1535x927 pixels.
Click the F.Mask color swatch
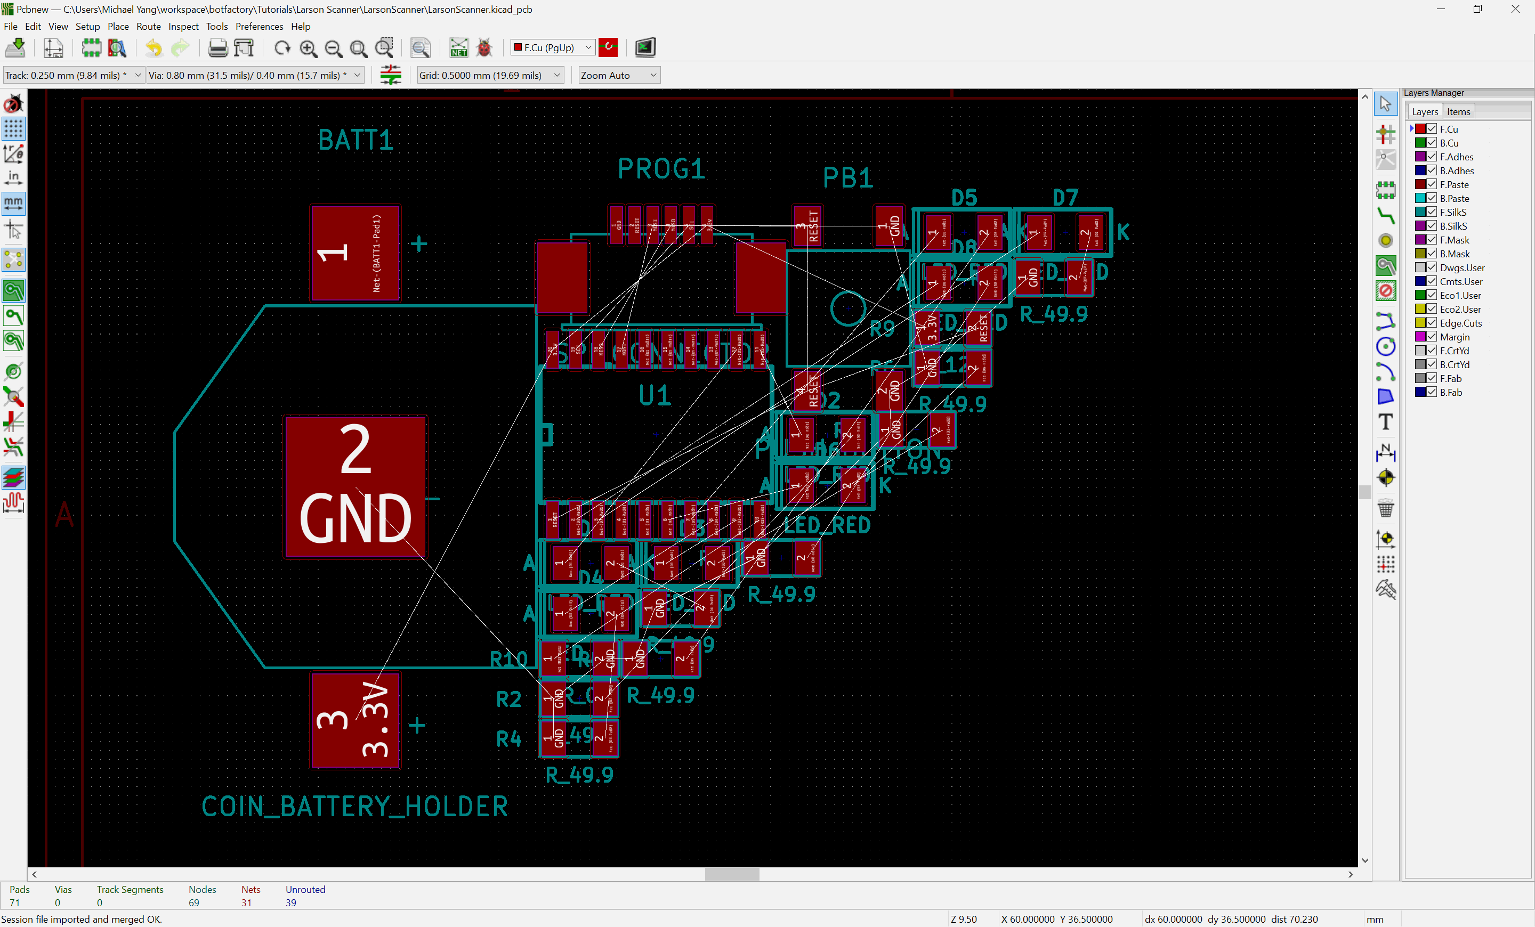[1420, 240]
